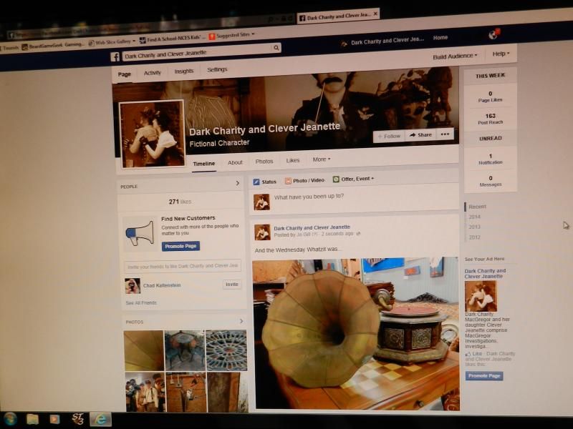
Task: Click the Status pencil composer option
Action: pos(265,182)
